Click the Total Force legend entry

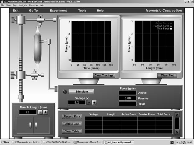164,29
